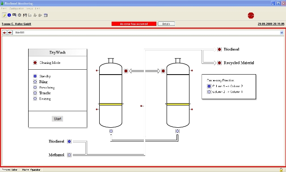
Task: Toggle the Cleaning Mode indicator
Action: point(35,63)
